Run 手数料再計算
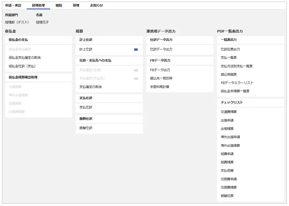 [159, 87]
